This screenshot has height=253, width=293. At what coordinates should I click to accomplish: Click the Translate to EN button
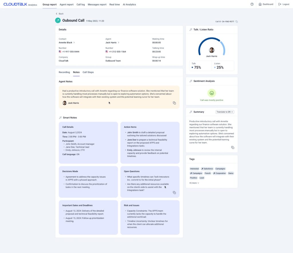(x=225, y=112)
